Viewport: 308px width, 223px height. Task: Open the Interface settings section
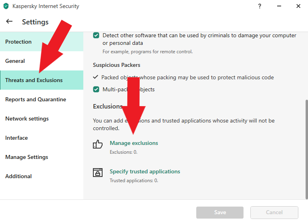click(x=16, y=138)
